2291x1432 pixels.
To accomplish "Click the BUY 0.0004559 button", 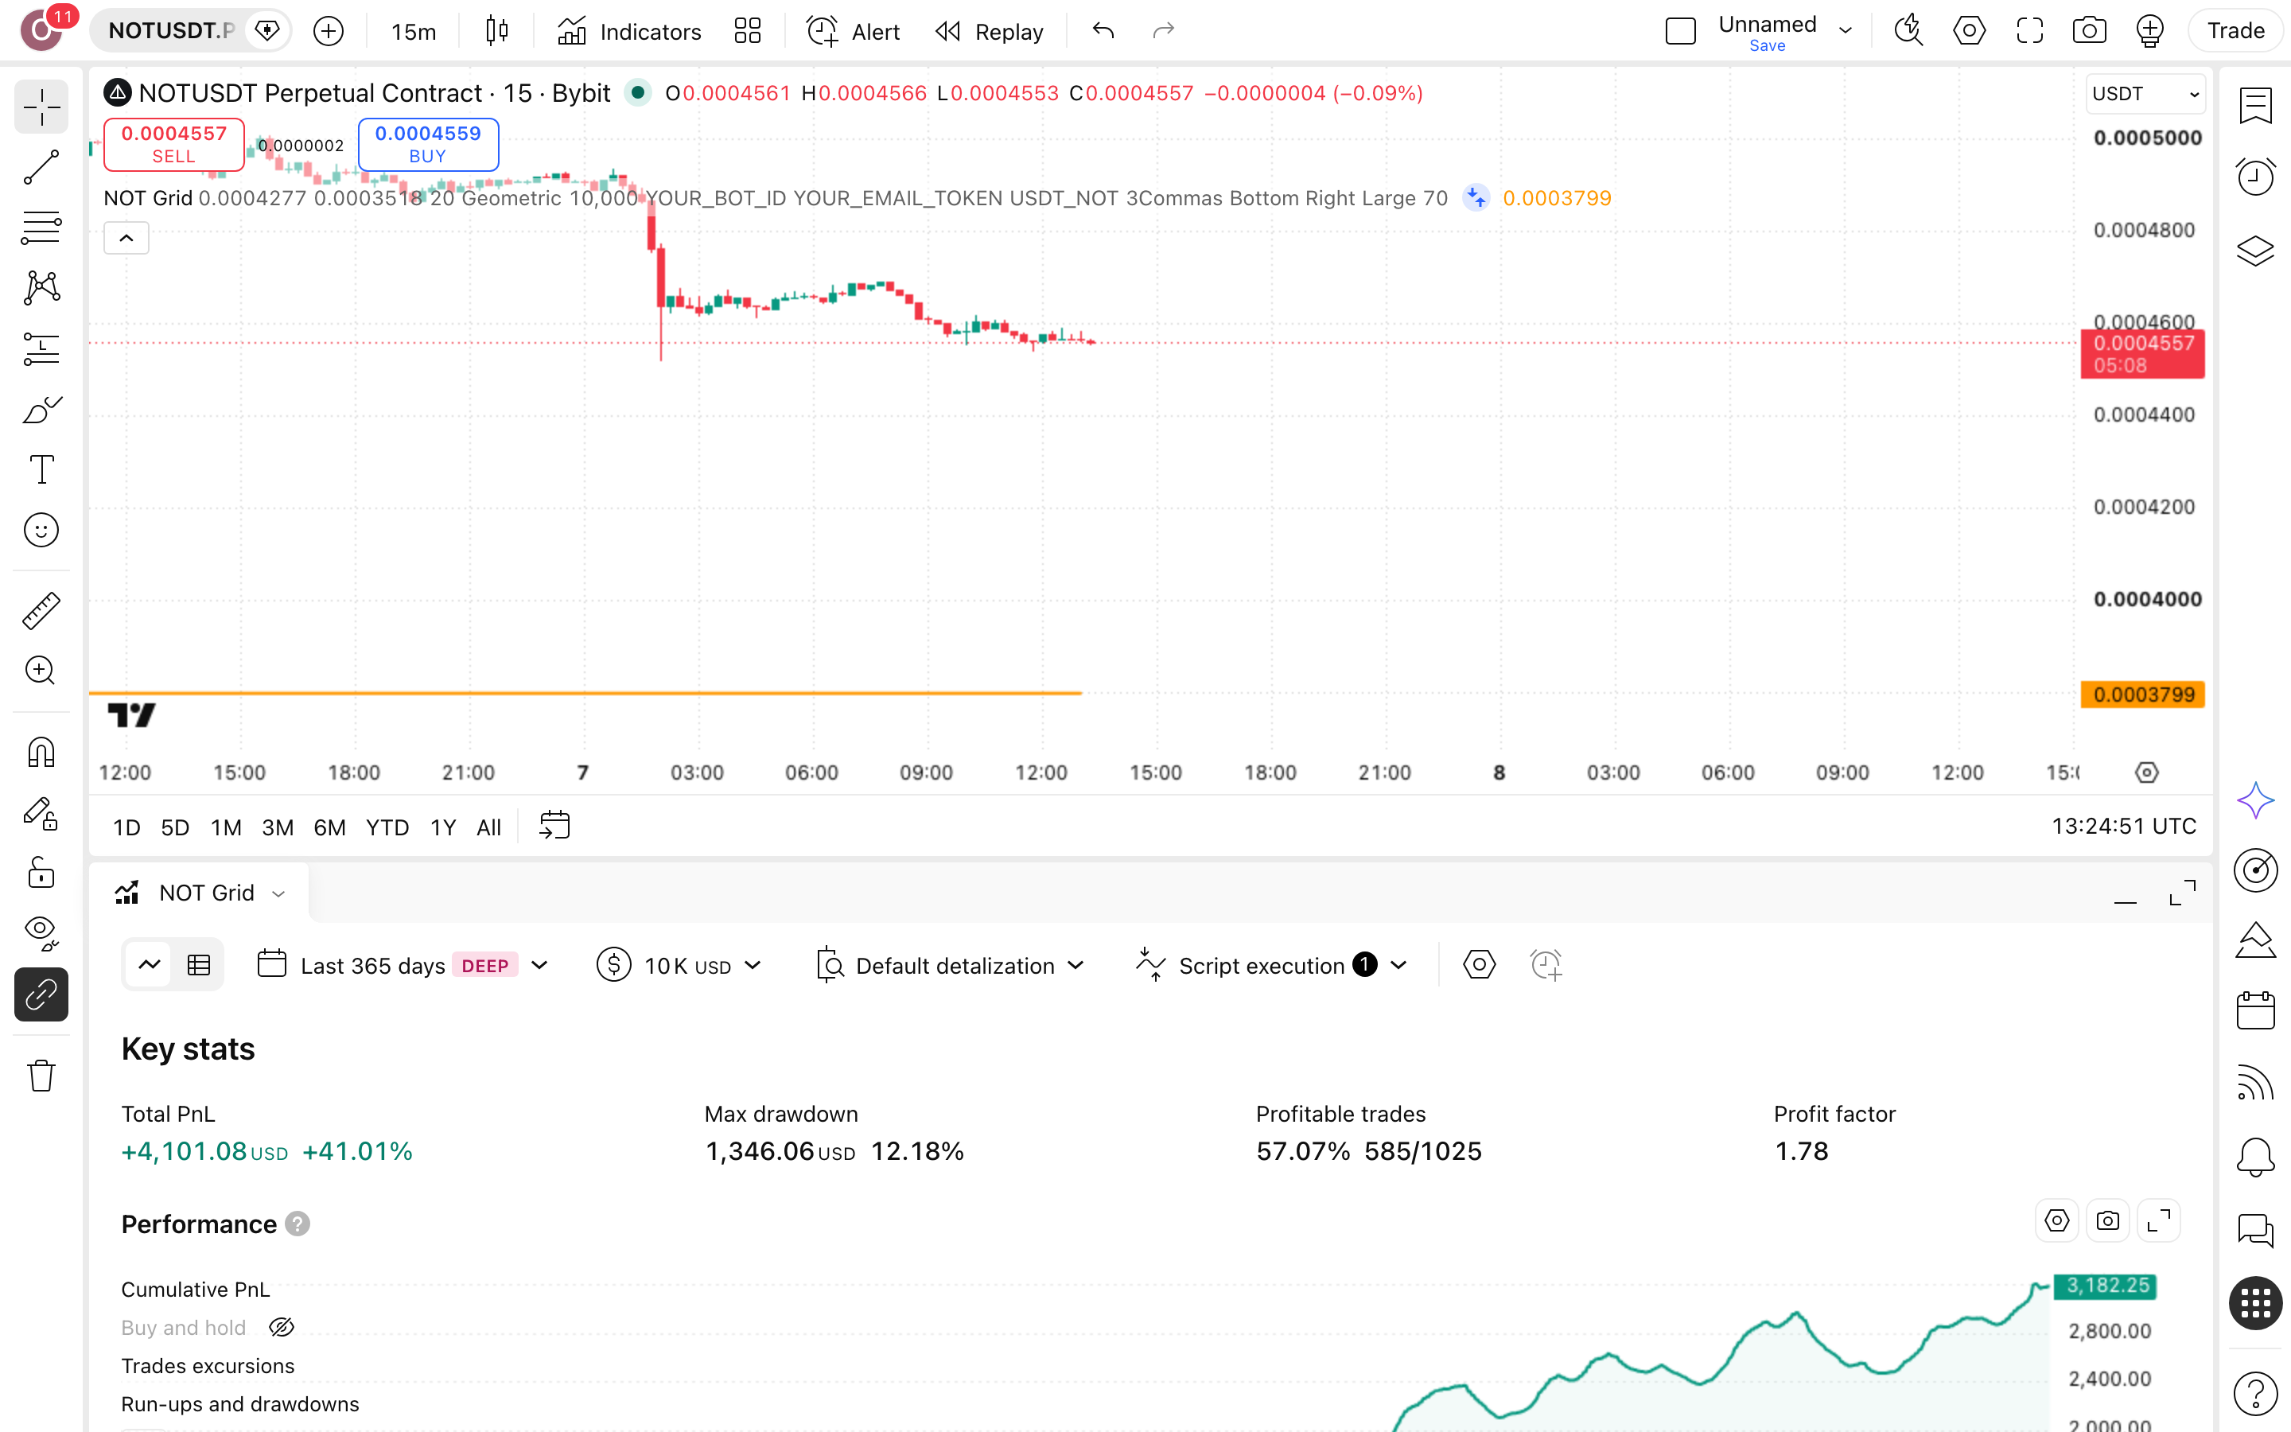I will [428, 145].
